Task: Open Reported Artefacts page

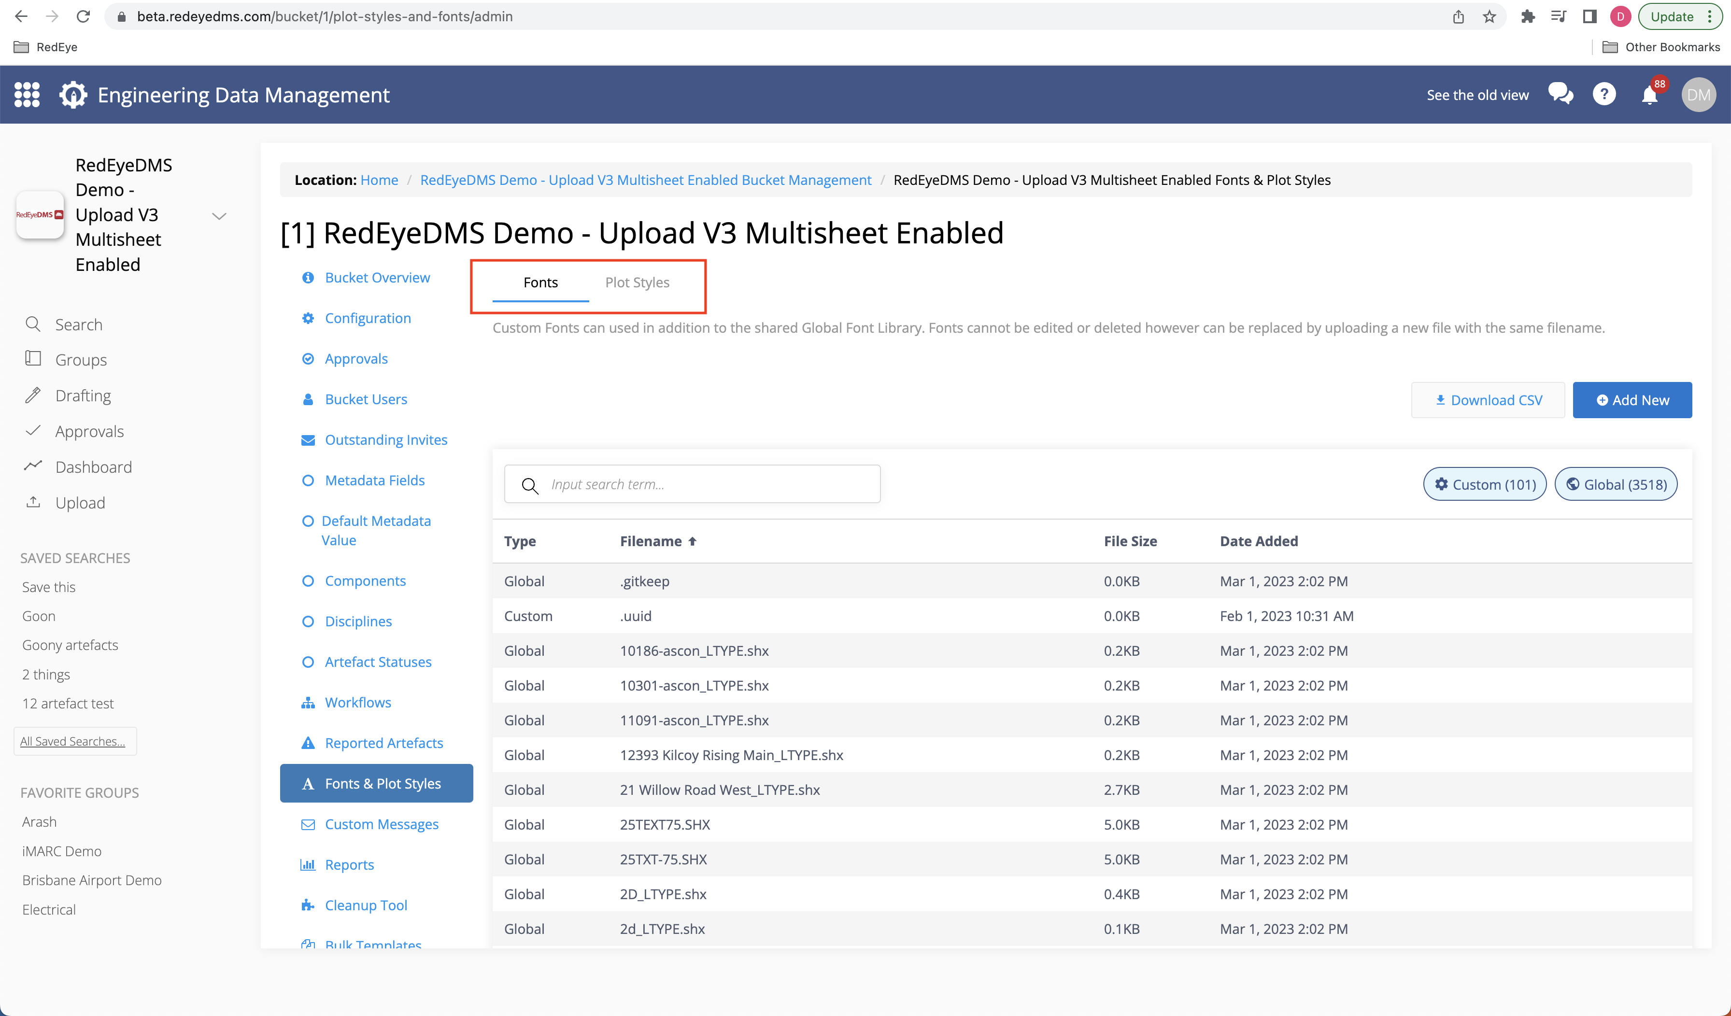Action: pos(383,743)
